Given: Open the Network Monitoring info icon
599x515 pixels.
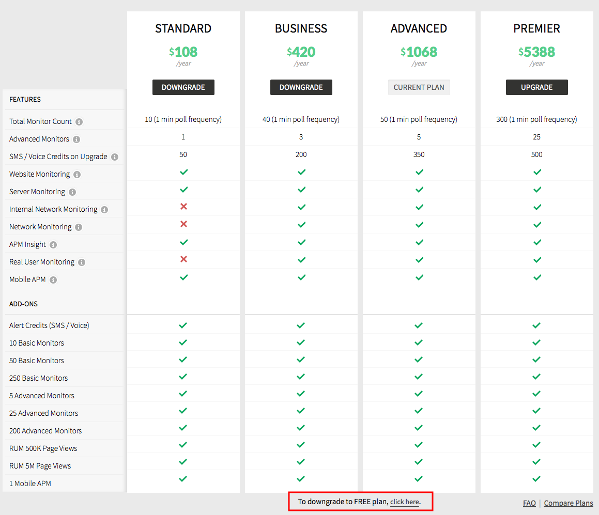Looking at the screenshot, I should (x=79, y=227).
